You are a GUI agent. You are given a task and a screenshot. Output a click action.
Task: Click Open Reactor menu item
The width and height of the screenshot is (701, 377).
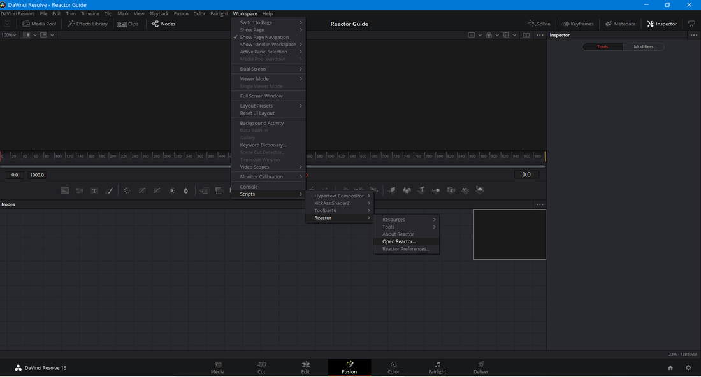coord(399,242)
